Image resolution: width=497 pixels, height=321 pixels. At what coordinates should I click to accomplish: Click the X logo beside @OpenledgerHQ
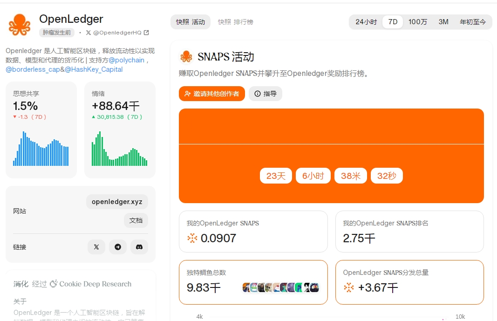click(x=89, y=33)
